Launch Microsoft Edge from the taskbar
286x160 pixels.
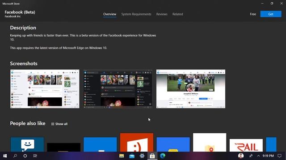point(163,156)
